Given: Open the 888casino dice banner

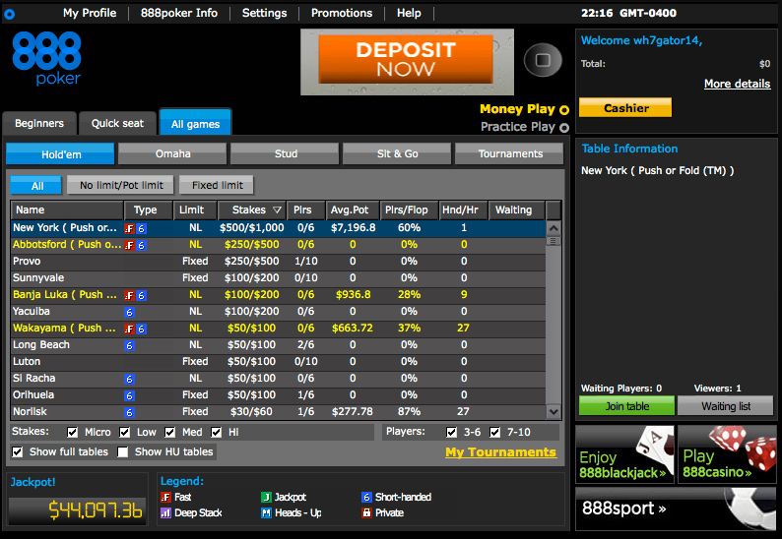Looking at the screenshot, I should pos(727,454).
